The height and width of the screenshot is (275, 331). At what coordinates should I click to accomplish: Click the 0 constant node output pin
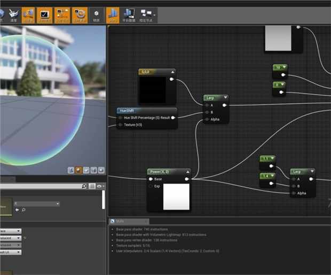pos(281,92)
